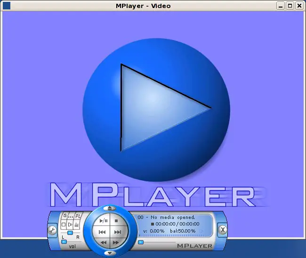
Task: Click the S button in the control panel
Action: tap(65, 216)
